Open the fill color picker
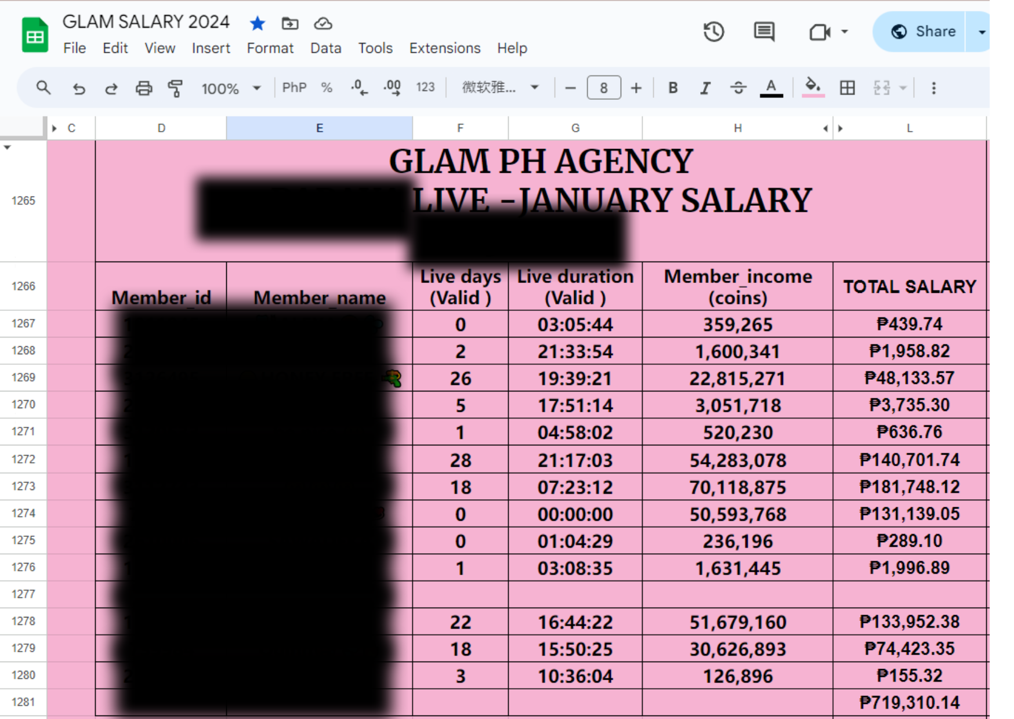The width and height of the screenshot is (1014, 719). [813, 88]
